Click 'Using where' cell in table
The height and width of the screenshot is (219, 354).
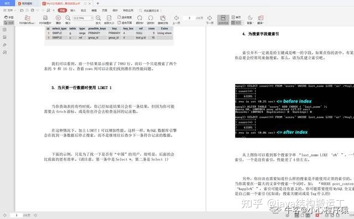point(164,33)
